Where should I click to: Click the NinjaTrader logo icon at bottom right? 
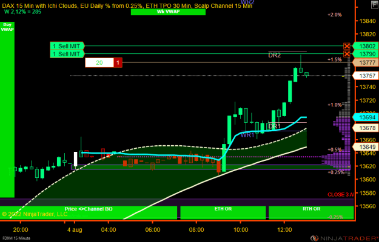315,238
